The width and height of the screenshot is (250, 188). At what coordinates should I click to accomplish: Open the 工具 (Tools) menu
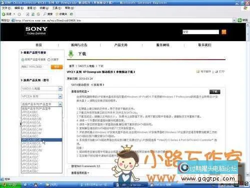click(x=56, y=8)
